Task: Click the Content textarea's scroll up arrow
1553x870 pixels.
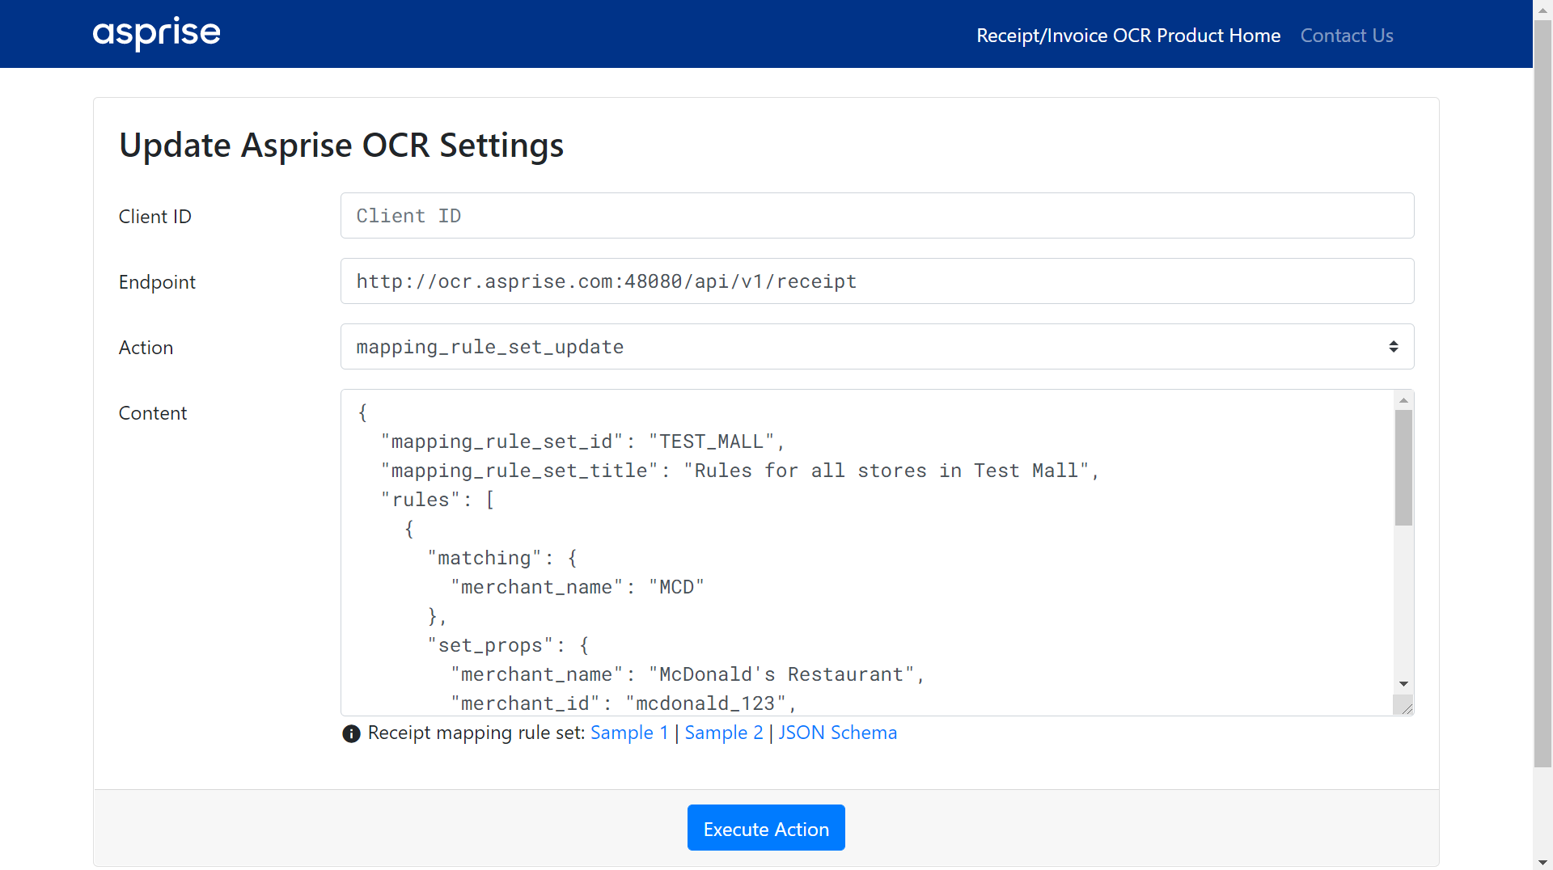Action: coord(1403,400)
